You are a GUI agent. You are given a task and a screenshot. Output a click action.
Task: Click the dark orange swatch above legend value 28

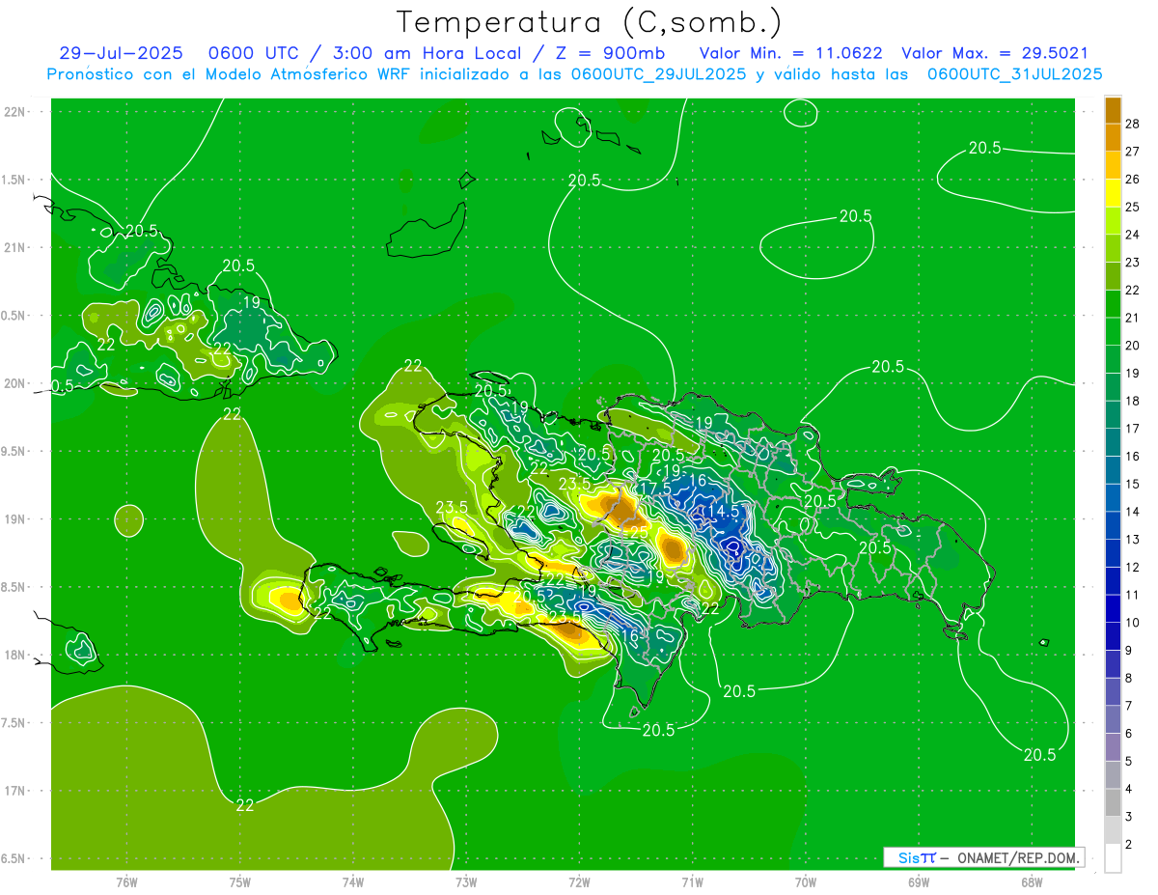coord(1113,110)
